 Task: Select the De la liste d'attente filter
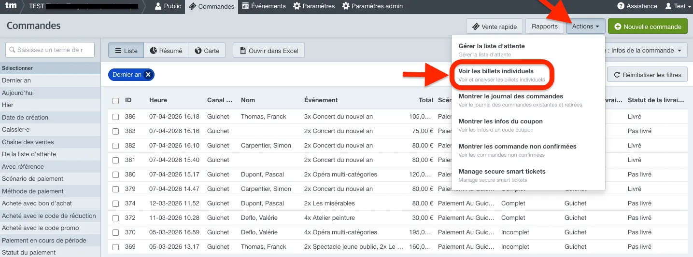(50, 154)
